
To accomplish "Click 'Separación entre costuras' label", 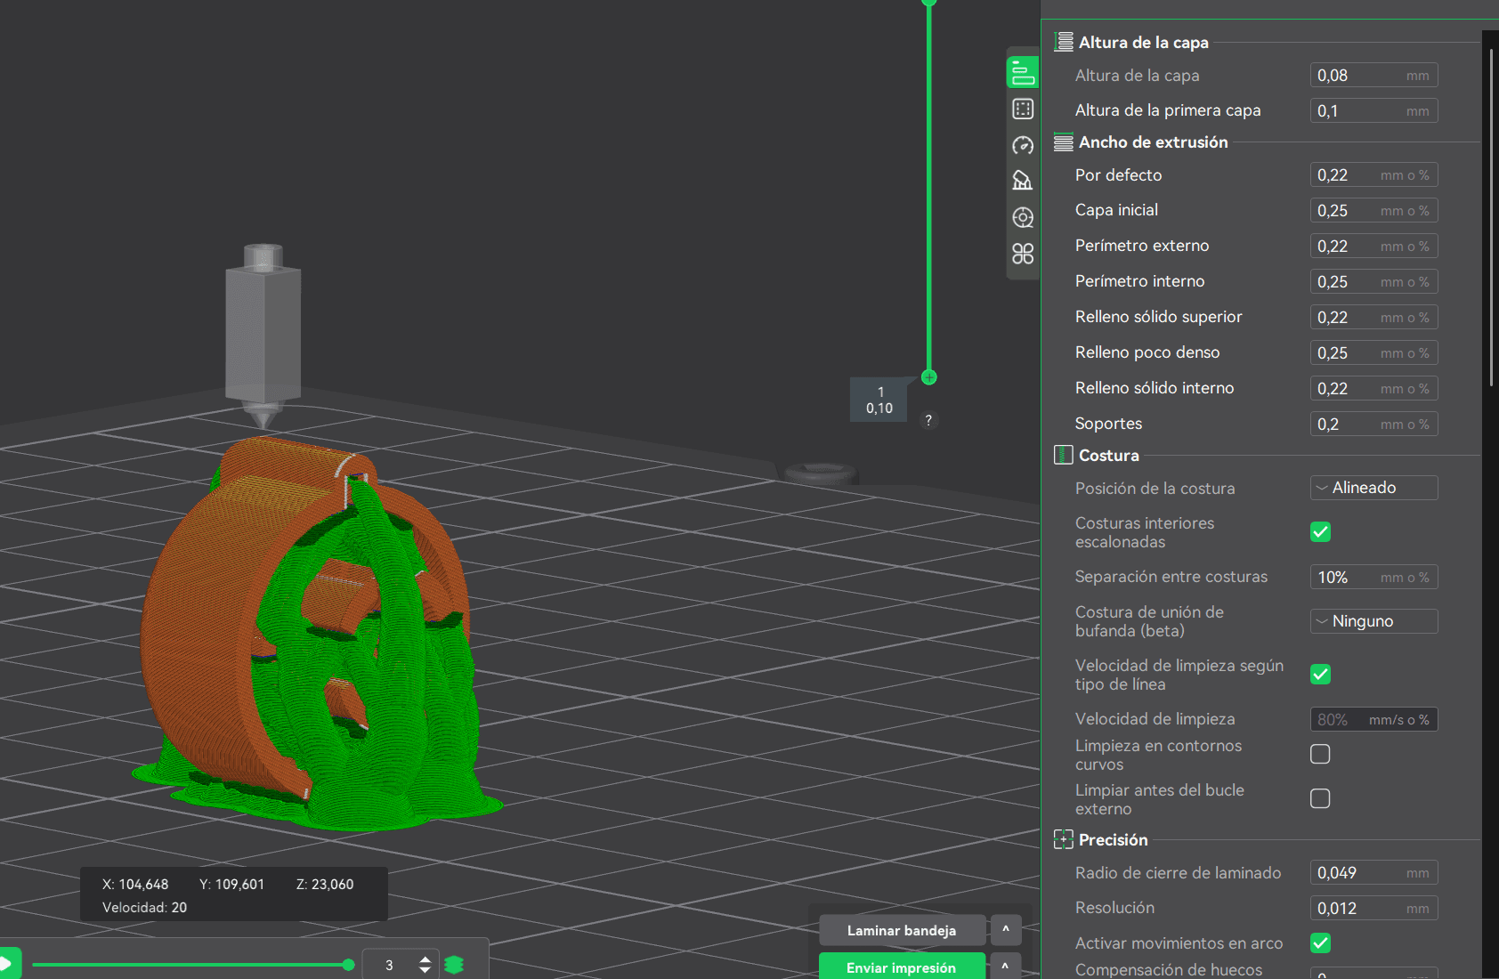I will click(1171, 577).
